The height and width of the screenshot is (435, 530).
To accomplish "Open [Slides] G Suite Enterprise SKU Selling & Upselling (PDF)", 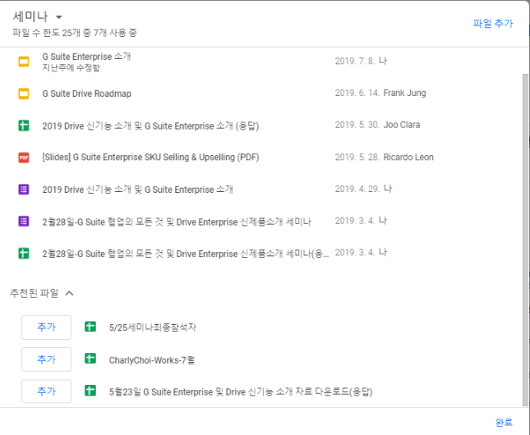I will (x=150, y=158).
